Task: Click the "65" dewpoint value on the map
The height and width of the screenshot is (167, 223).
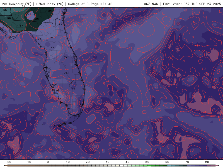Action: tap(5, 10)
